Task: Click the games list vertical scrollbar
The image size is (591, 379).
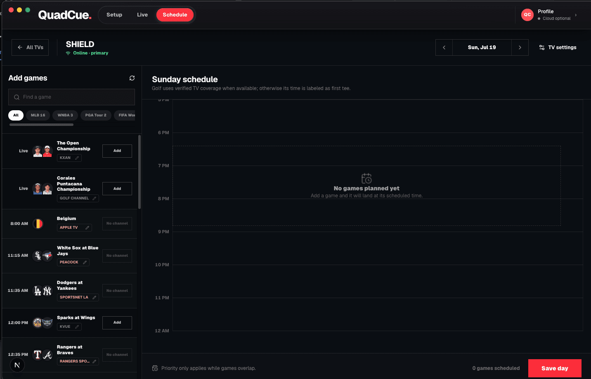Action: [x=139, y=172]
